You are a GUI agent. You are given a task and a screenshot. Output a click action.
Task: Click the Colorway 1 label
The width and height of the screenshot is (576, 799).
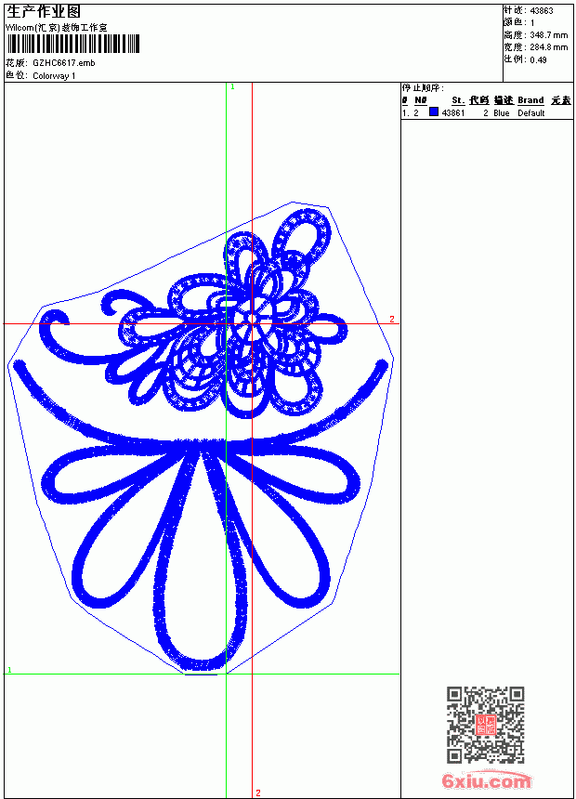[x=54, y=76]
